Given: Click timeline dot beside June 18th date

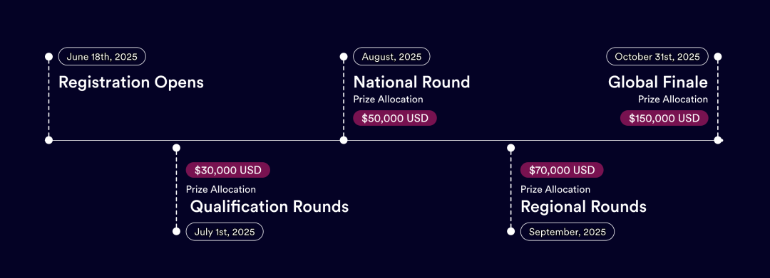Looking at the screenshot, I should [x=48, y=57].
